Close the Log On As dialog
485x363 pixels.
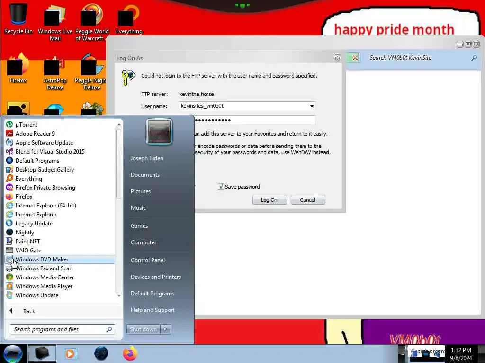click(337, 58)
